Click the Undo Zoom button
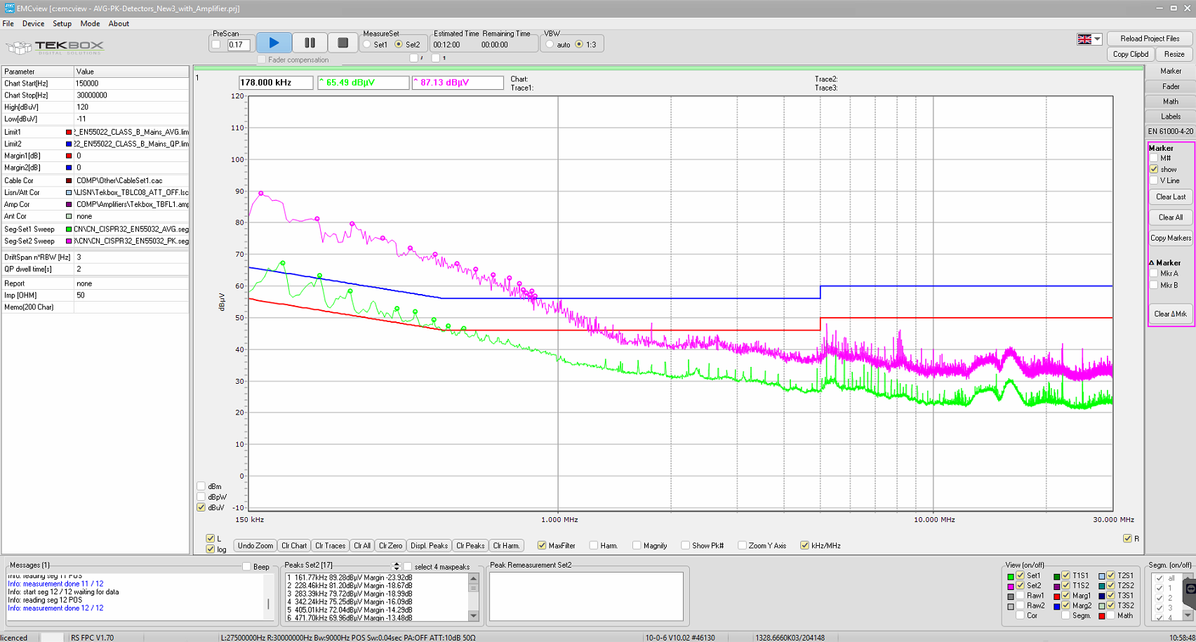This screenshot has width=1196, height=642. click(x=255, y=545)
